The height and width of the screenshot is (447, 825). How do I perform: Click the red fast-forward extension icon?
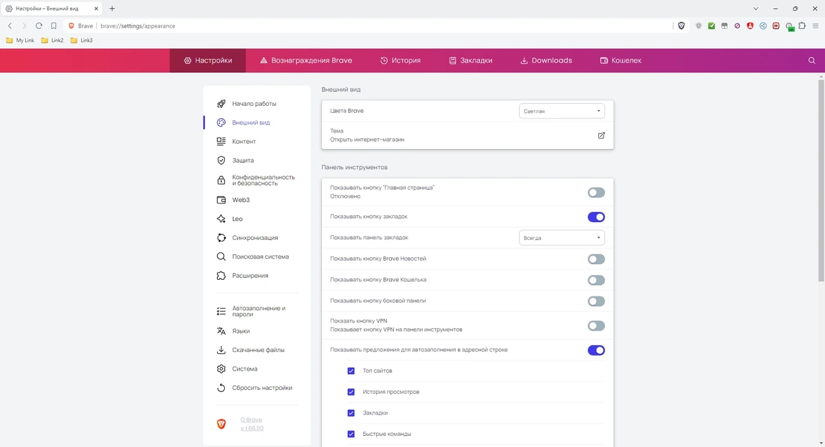pos(775,25)
